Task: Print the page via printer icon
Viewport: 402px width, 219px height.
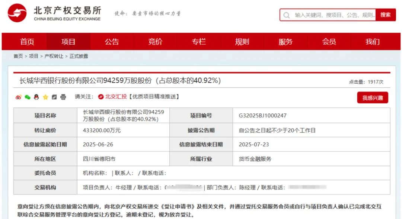Action: [x=63, y=97]
